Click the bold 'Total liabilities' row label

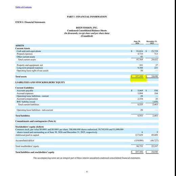(23, 116)
